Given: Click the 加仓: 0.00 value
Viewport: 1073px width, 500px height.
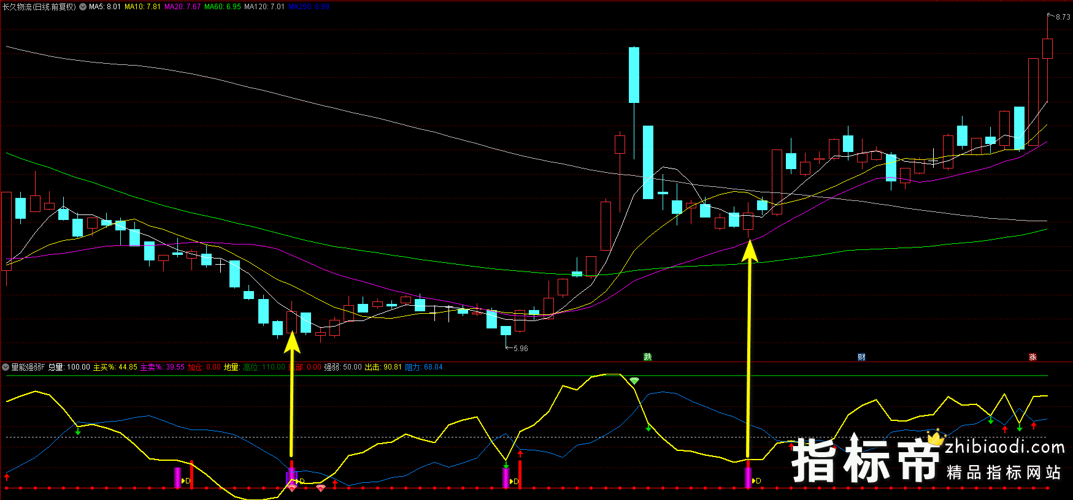Looking at the screenshot, I should pos(204,367).
